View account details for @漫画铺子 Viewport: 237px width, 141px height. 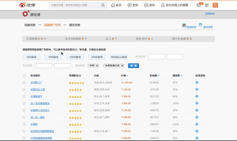(197, 96)
